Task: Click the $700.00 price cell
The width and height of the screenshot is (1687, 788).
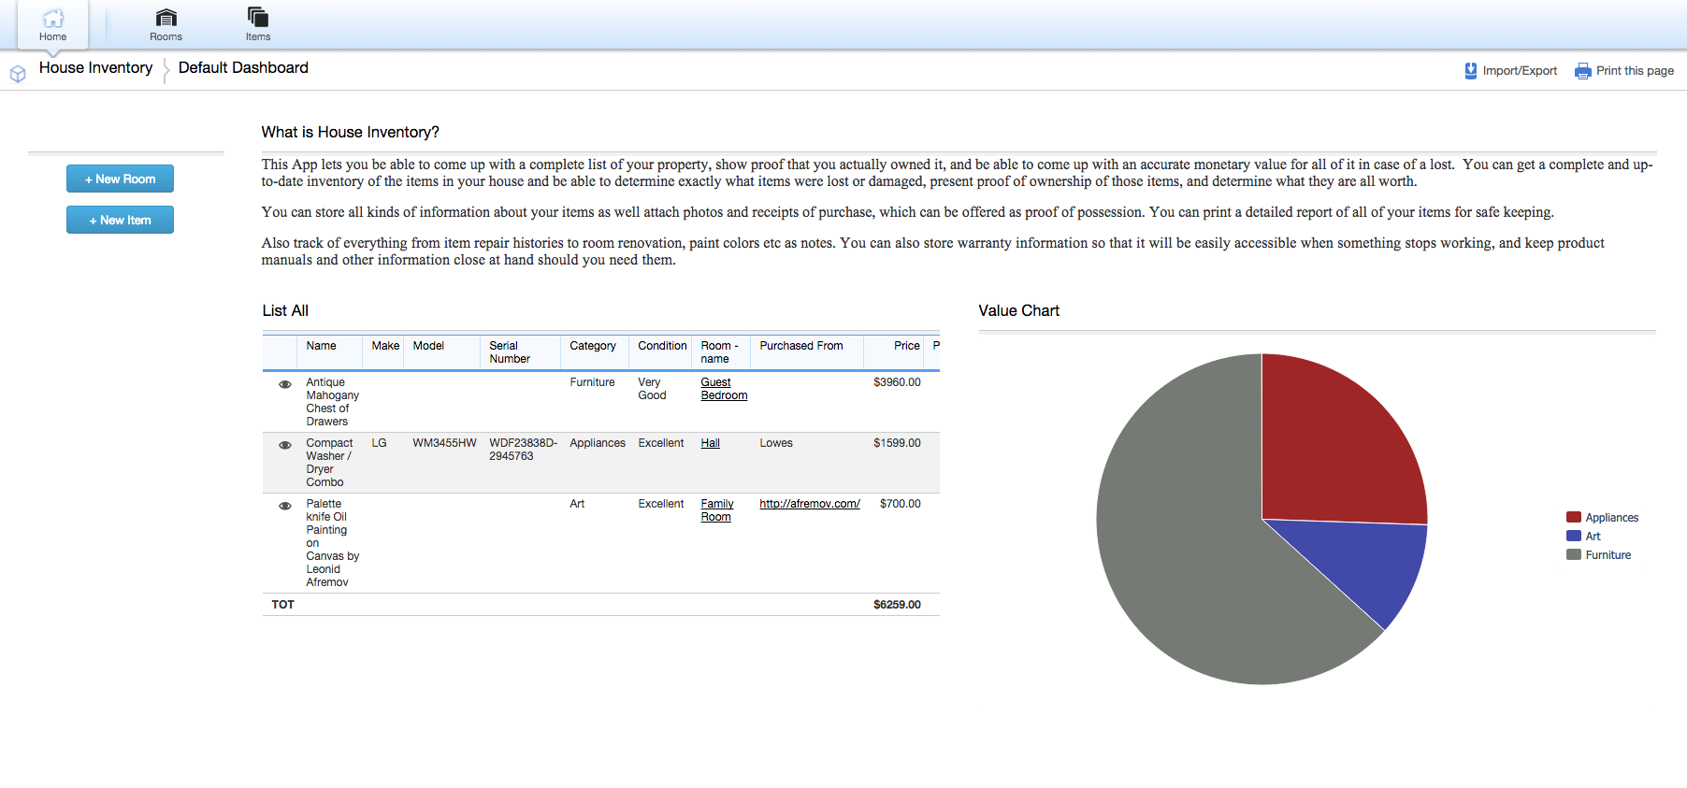Action: coord(900,504)
